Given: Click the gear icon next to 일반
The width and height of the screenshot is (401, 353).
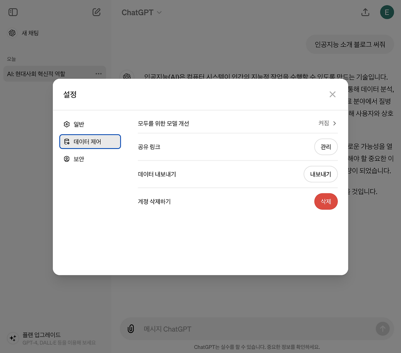Looking at the screenshot, I should pos(67,124).
